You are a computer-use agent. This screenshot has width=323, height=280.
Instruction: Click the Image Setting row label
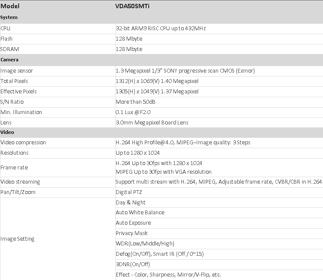pyautogui.click(x=17, y=239)
